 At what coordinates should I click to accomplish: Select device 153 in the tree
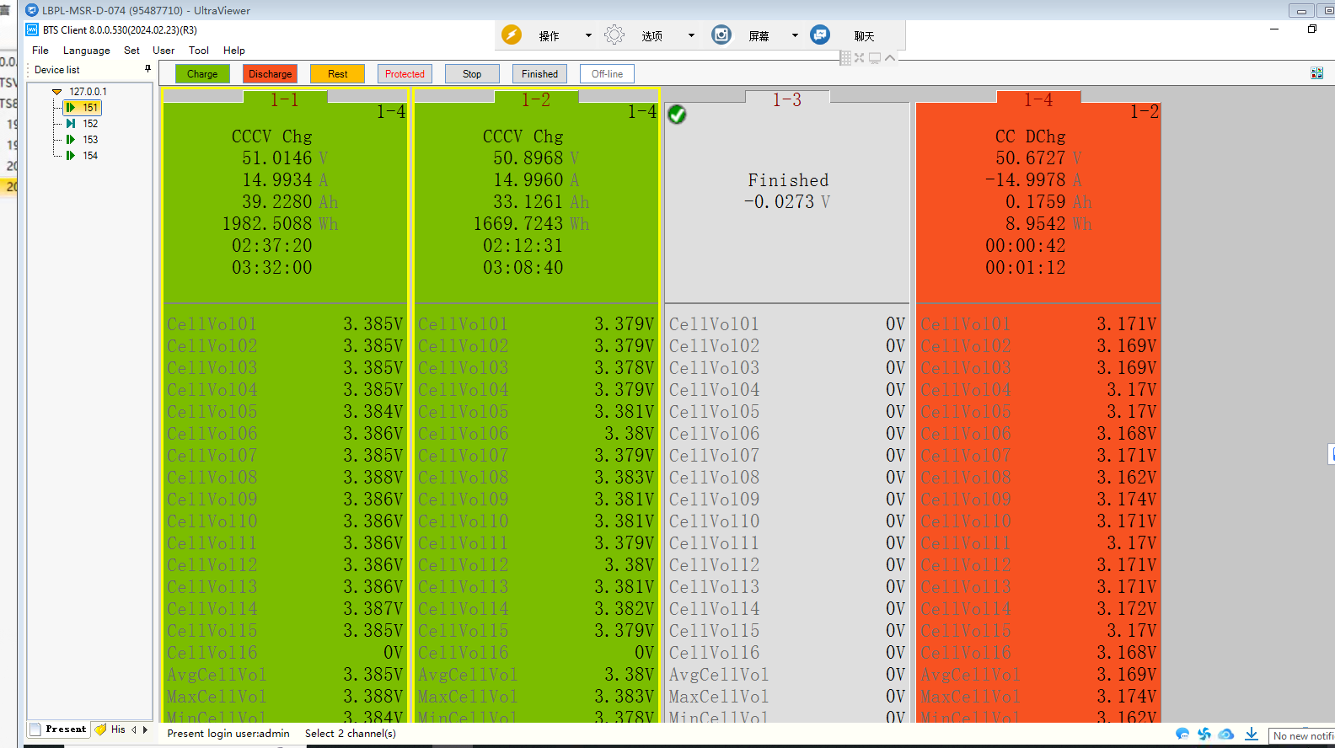click(x=90, y=139)
